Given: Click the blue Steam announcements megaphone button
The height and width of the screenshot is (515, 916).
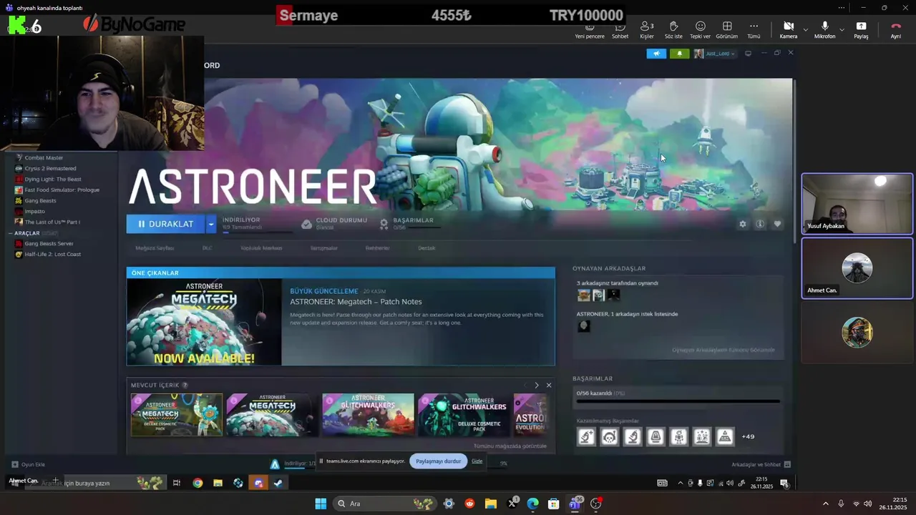Looking at the screenshot, I should [x=656, y=54].
